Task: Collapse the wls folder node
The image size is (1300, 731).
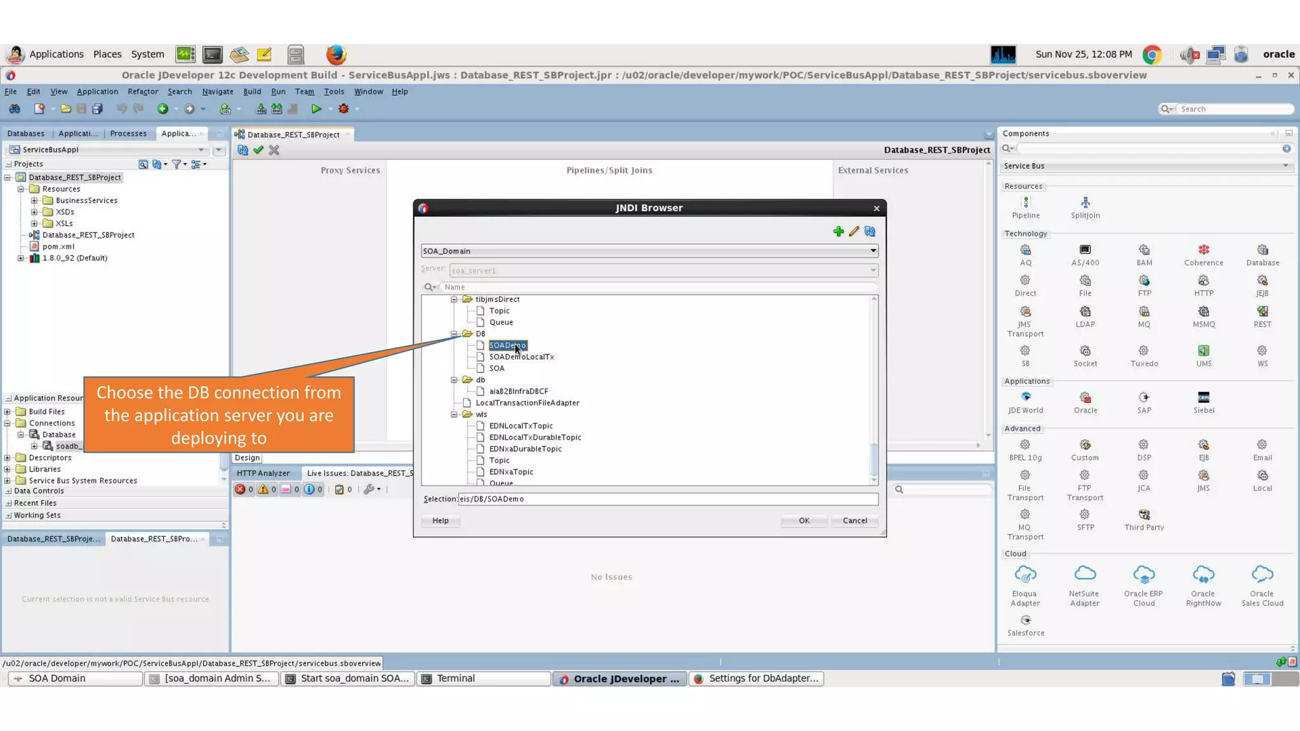Action: coord(454,414)
